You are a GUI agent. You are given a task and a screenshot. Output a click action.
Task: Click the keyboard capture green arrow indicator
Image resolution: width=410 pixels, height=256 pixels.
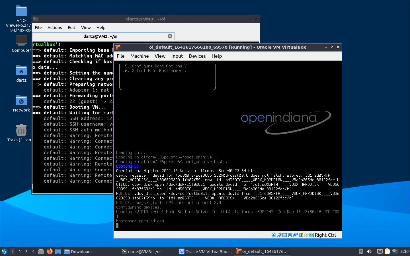point(311,235)
